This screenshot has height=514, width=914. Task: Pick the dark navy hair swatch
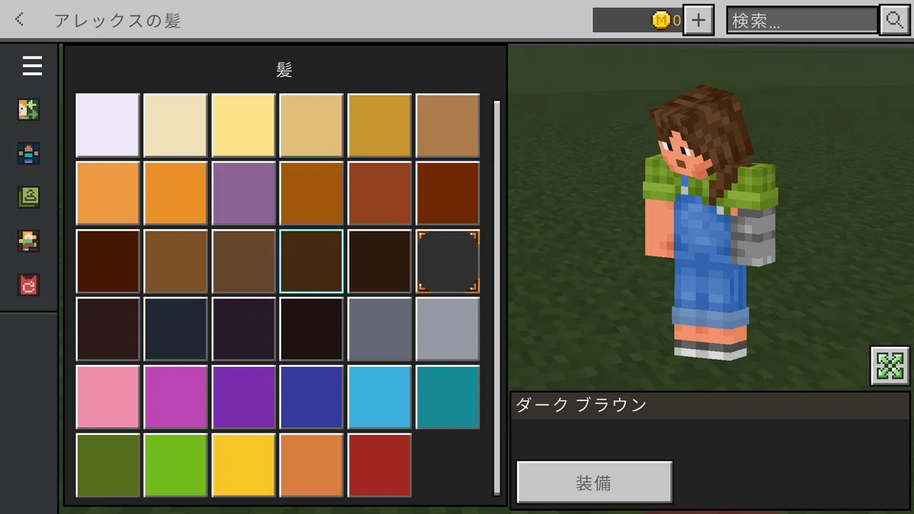[x=176, y=329]
